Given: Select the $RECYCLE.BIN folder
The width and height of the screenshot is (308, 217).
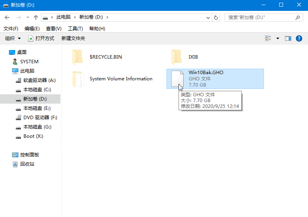Looking at the screenshot, I should coord(78,57).
